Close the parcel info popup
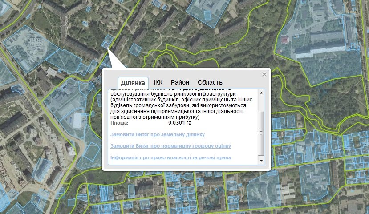369x214 pixels. [264, 74]
